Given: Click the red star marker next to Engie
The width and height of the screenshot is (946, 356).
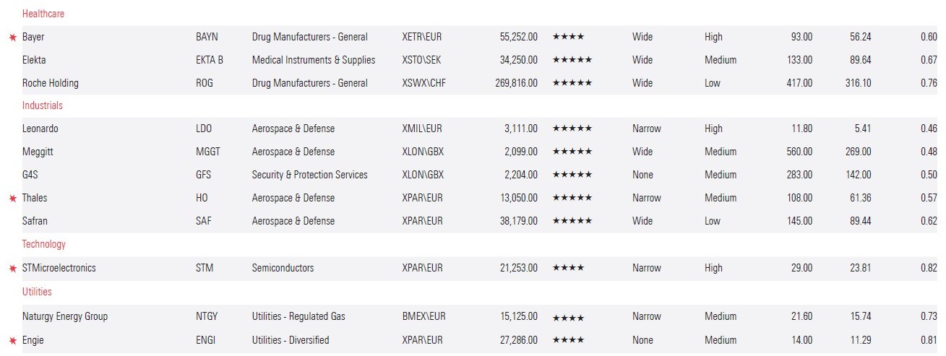Looking at the screenshot, I should point(12,341).
